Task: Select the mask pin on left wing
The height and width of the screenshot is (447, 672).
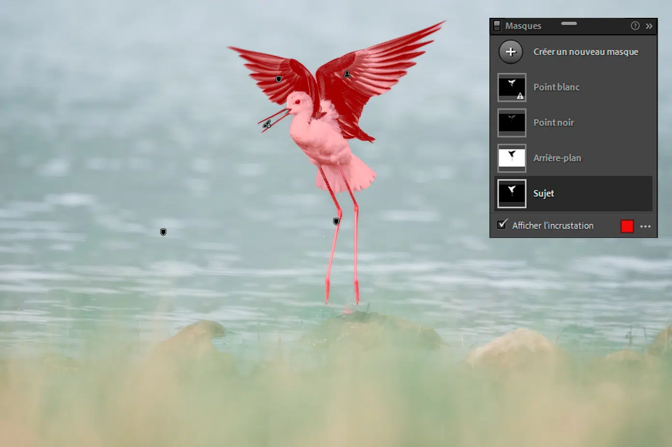Action: [279, 79]
